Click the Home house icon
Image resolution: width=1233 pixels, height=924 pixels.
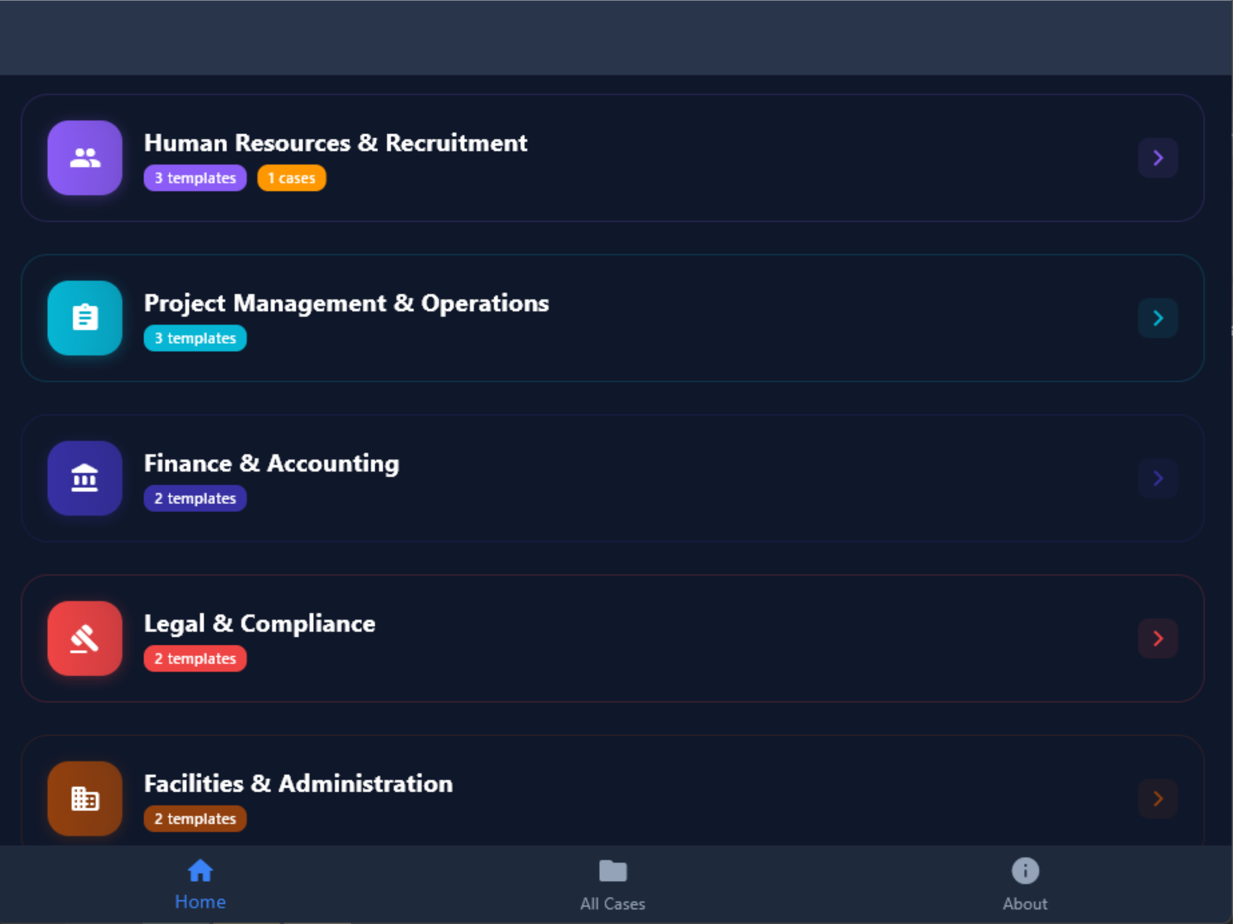tap(200, 871)
